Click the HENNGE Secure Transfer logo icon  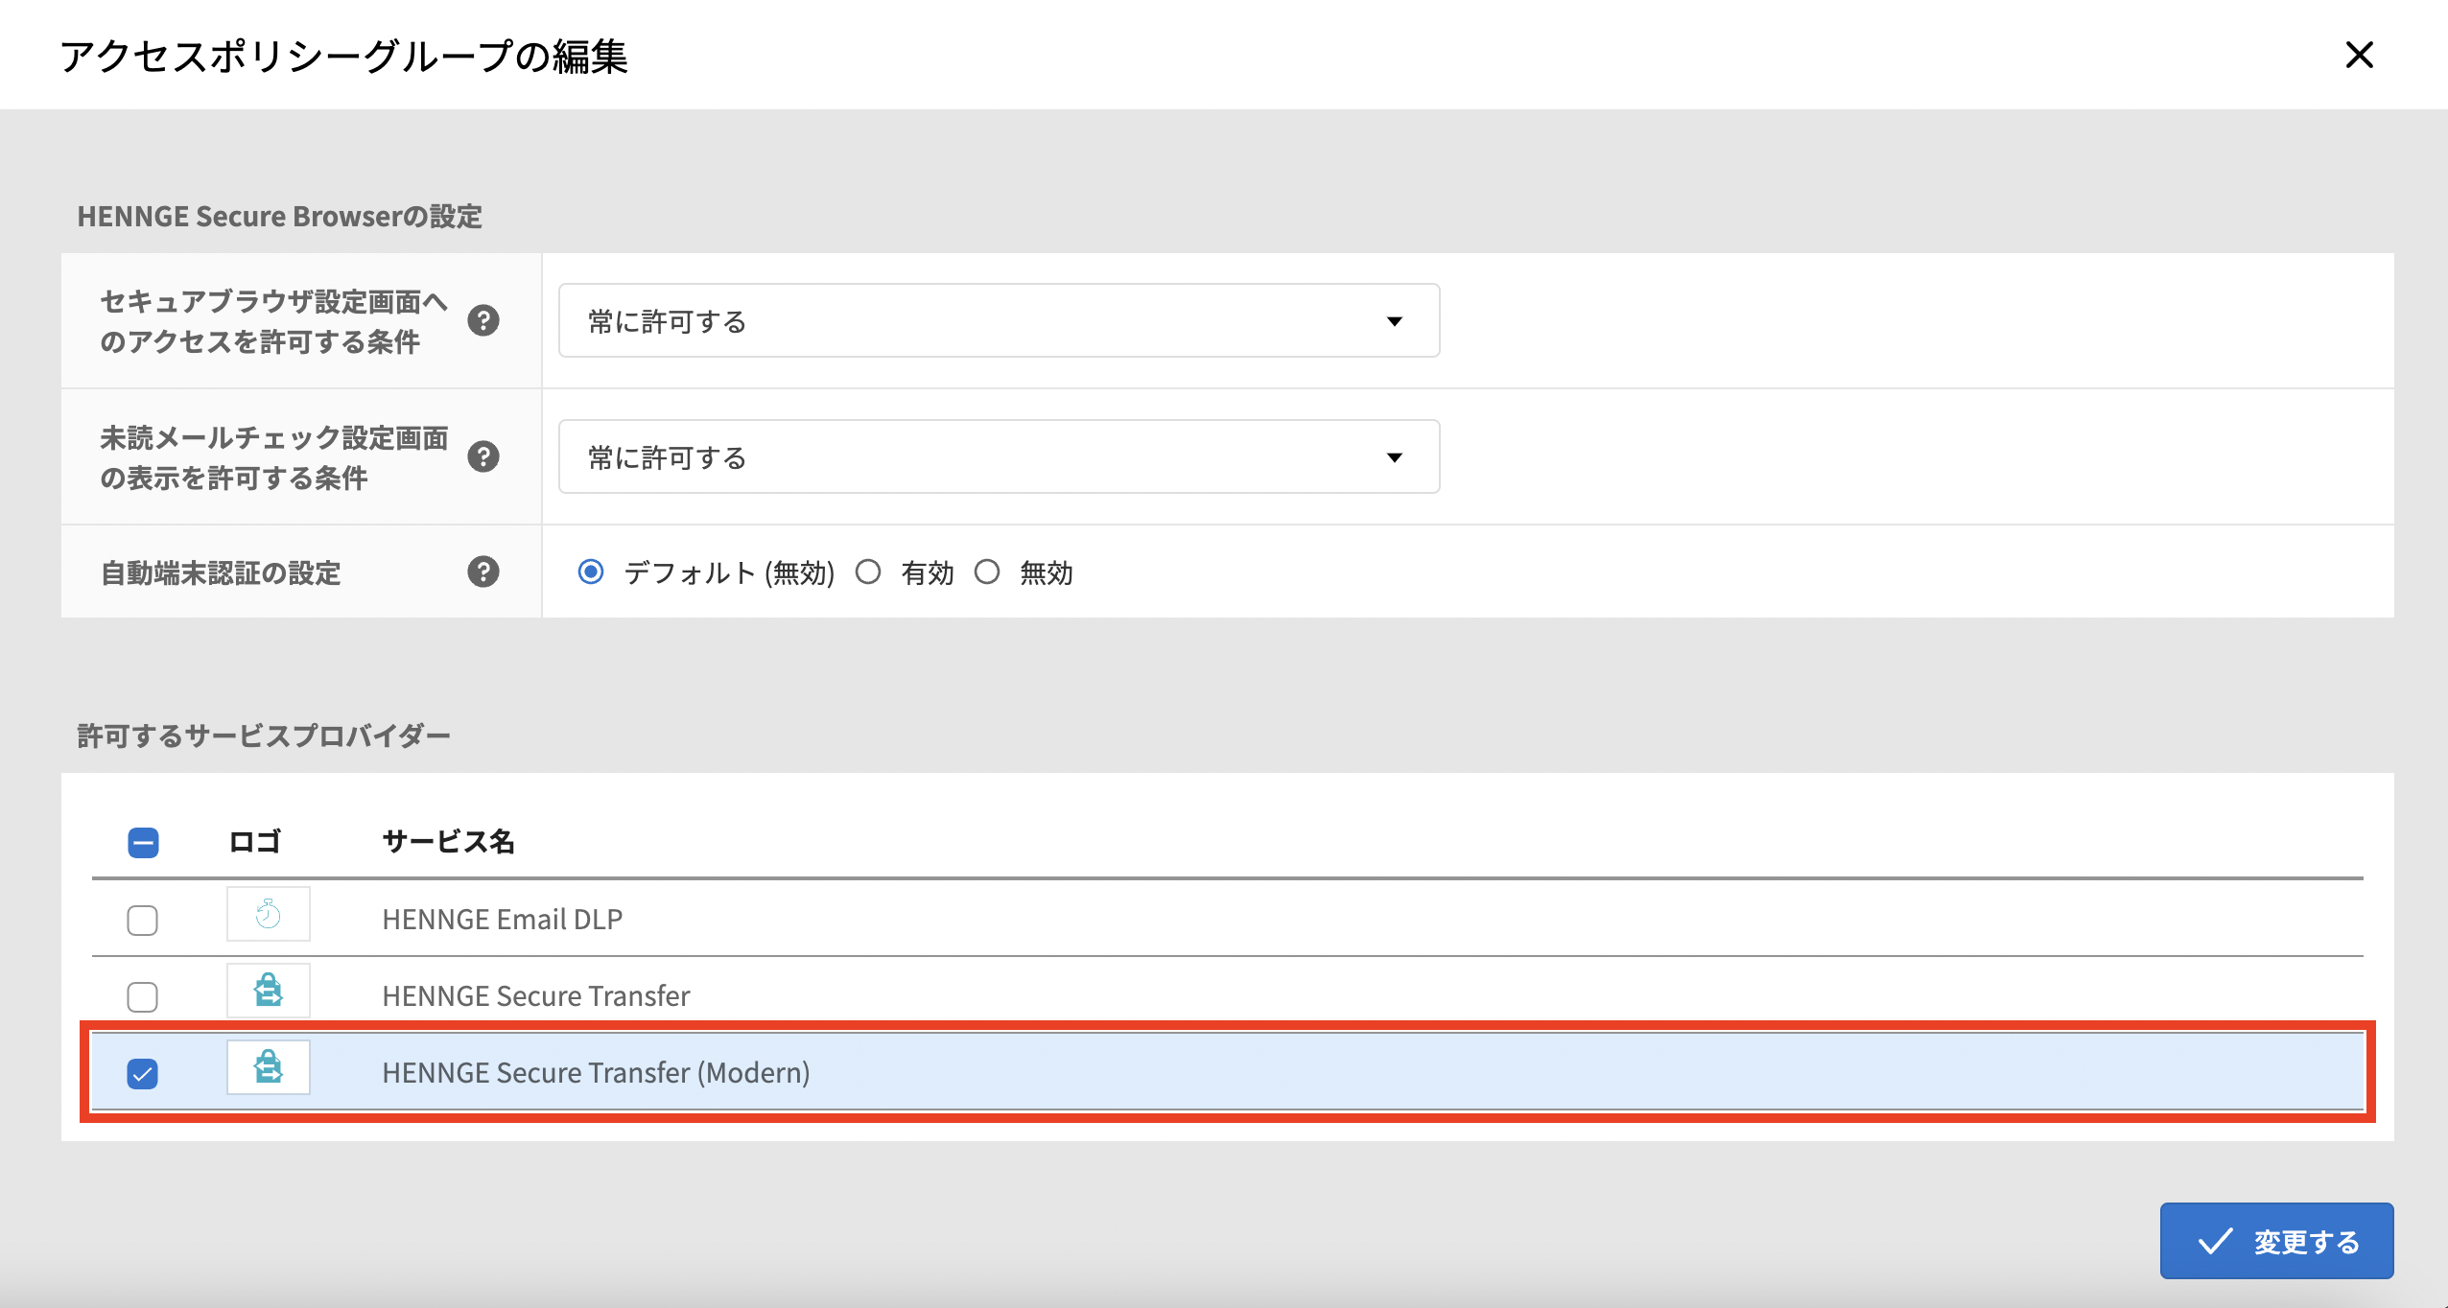[x=269, y=991]
